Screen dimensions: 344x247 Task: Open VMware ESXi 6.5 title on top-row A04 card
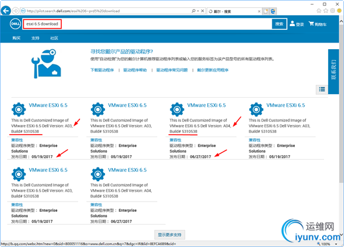[x=206, y=105]
